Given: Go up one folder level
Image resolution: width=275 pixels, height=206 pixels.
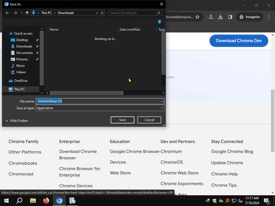Looking at the screenshot, I should (x=27, y=13).
